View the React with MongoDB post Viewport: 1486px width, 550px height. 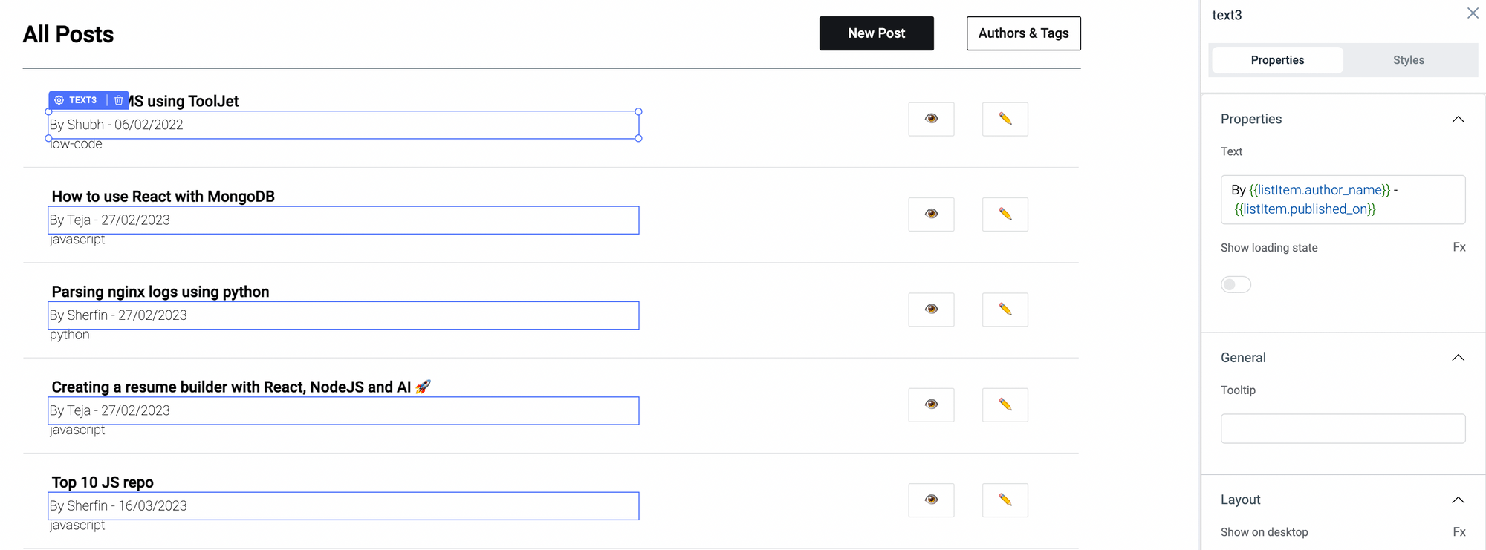[931, 214]
